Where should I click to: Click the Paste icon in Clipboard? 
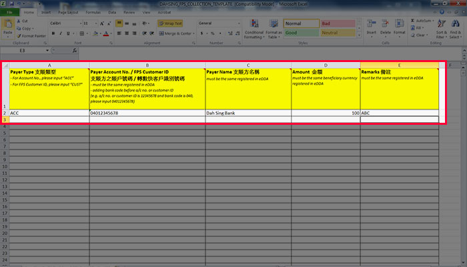click(x=8, y=25)
